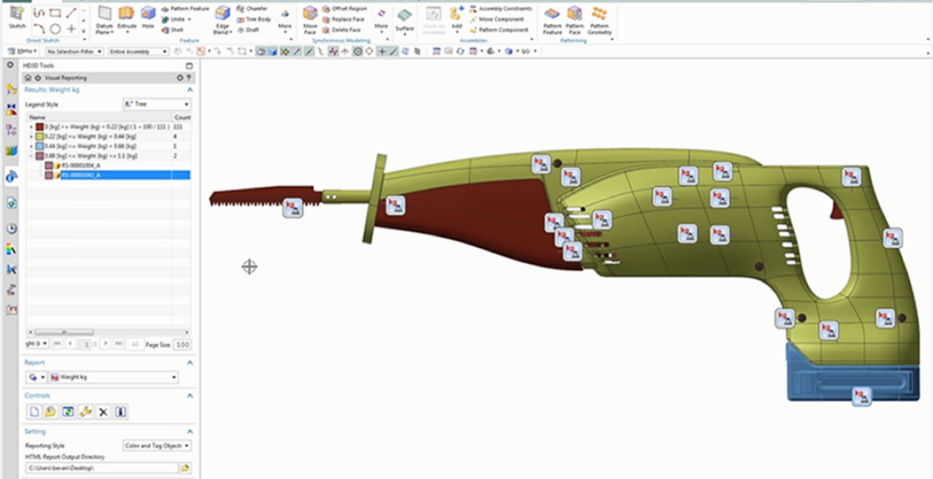Click the wrench icon in Controls
933x479 pixels.
coord(85,412)
